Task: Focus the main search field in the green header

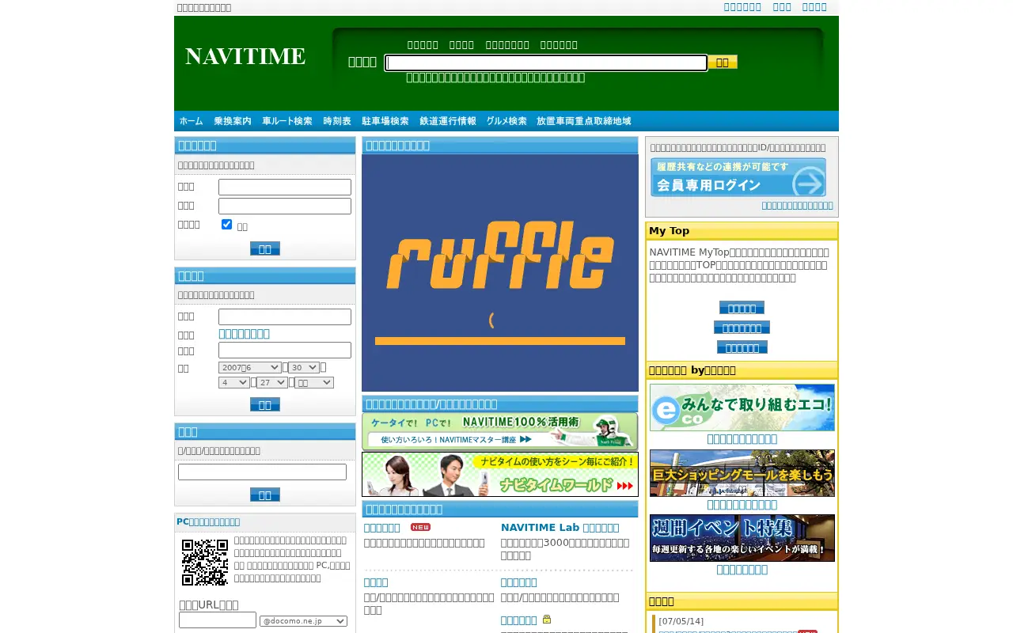Action: tap(546, 63)
